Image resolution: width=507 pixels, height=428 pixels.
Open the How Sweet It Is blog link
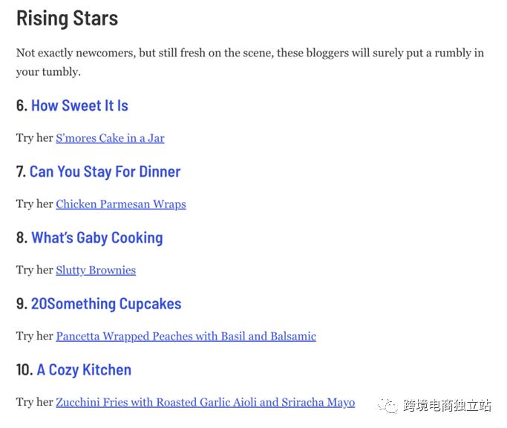coord(79,106)
